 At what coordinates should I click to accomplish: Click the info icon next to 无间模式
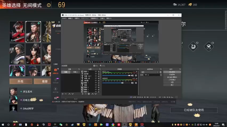[49, 5]
